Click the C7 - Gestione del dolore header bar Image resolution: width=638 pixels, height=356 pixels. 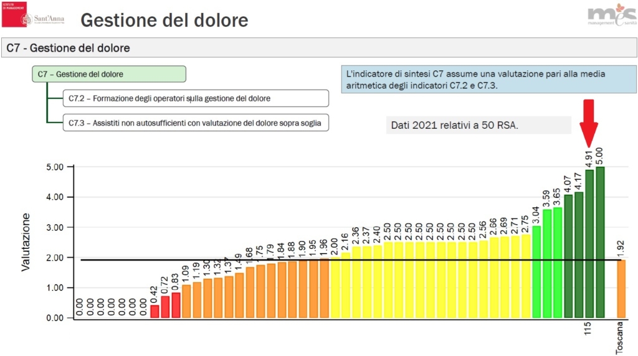point(319,48)
